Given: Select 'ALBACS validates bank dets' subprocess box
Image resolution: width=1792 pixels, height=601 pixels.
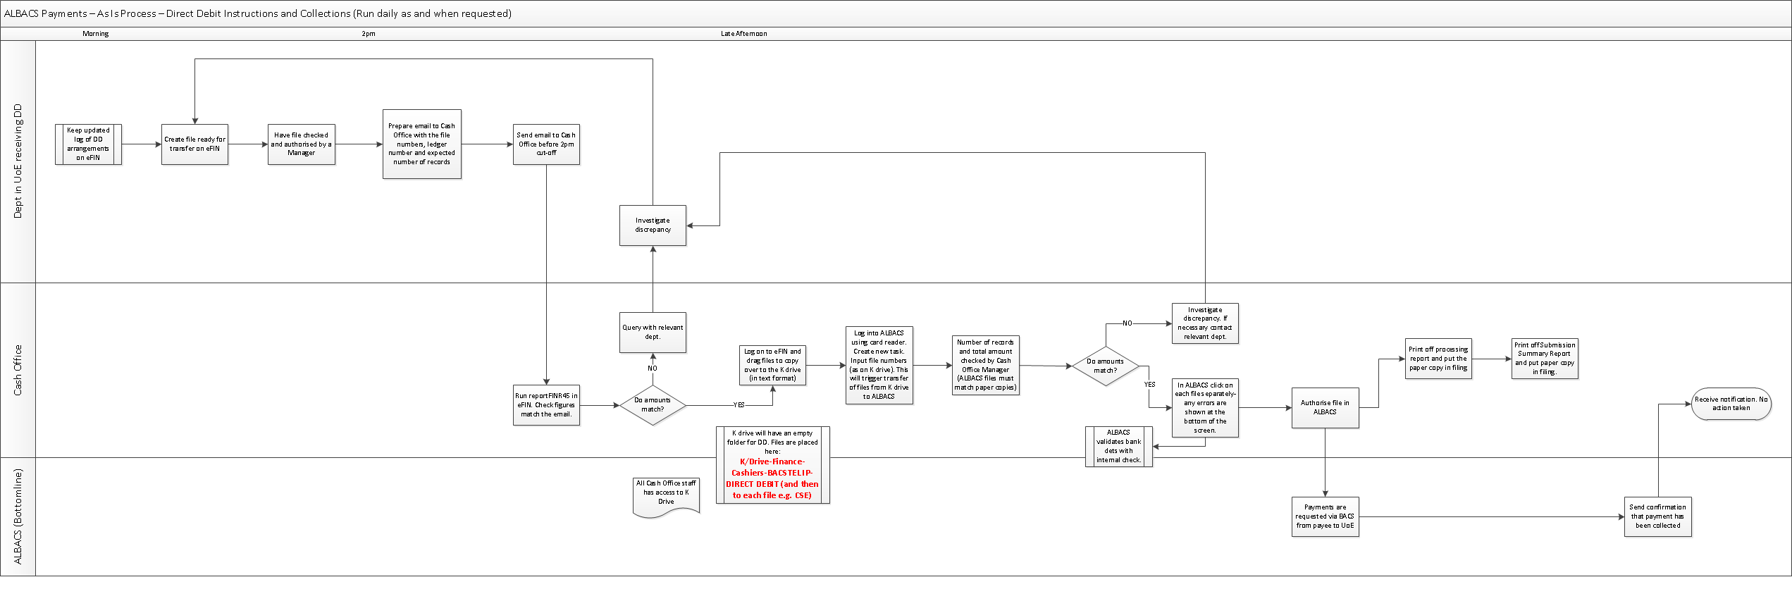Looking at the screenshot, I should (x=1118, y=447).
